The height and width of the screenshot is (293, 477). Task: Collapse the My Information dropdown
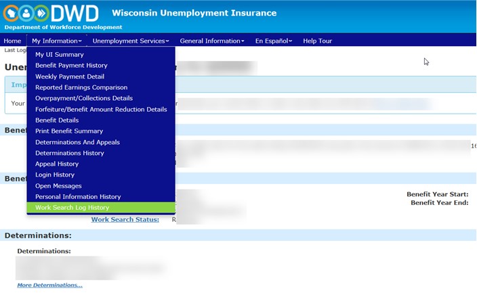56,41
